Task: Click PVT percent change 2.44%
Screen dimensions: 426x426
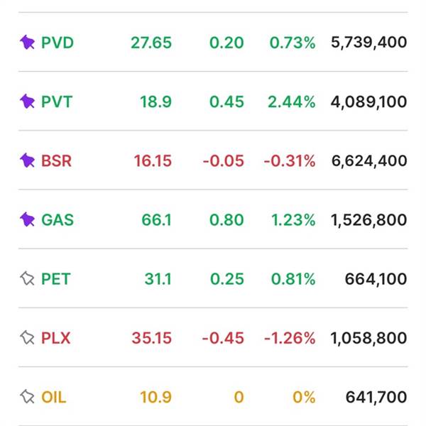Action: (292, 102)
